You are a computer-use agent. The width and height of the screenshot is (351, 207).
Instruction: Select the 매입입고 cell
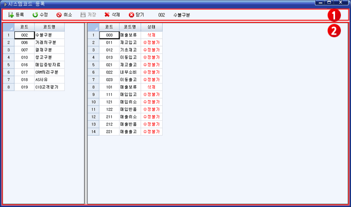(130, 94)
